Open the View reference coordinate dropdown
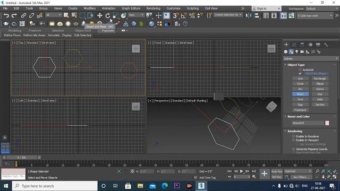Viewport: 340px width, 191px height. coord(136,15)
